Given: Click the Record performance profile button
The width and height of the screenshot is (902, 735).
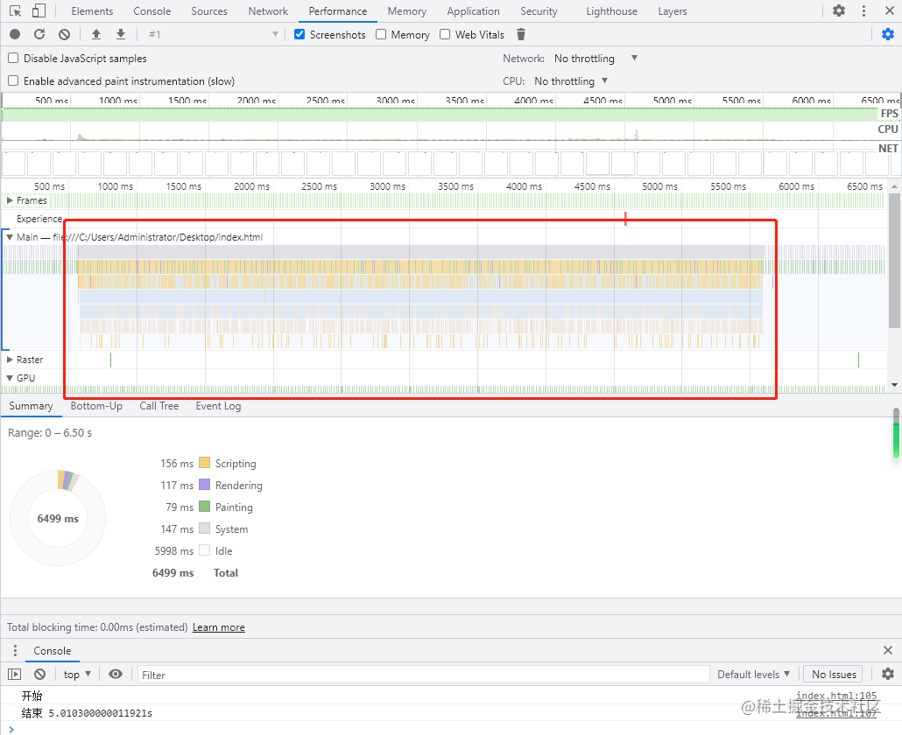Looking at the screenshot, I should (15, 34).
